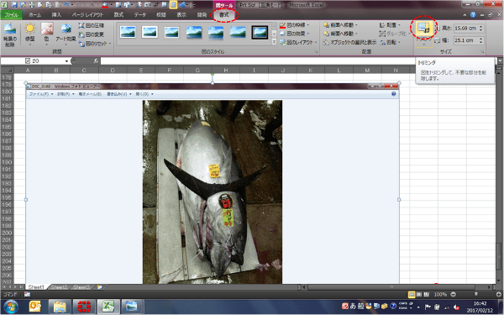Viewport: 504px width, 315px height.
Task: Click the Excel help question mark icon
Action: 473,15
